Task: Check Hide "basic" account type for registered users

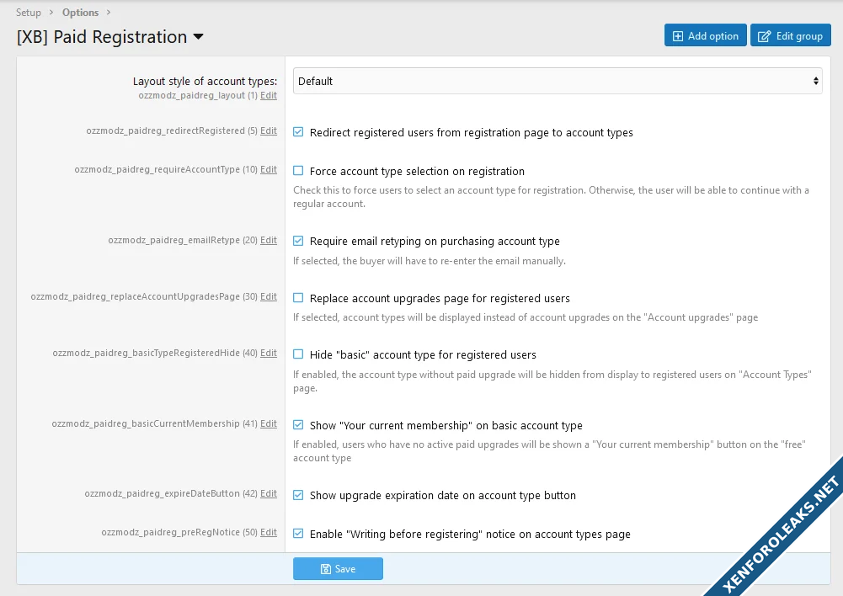Action: [298, 354]
